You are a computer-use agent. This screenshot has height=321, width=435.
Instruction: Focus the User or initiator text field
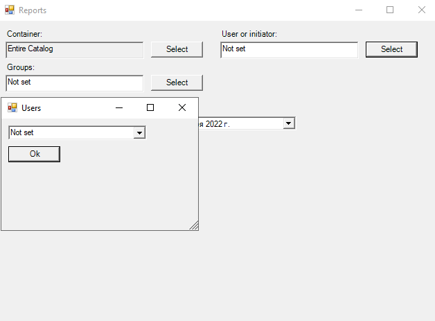click(x=289, y=49)
